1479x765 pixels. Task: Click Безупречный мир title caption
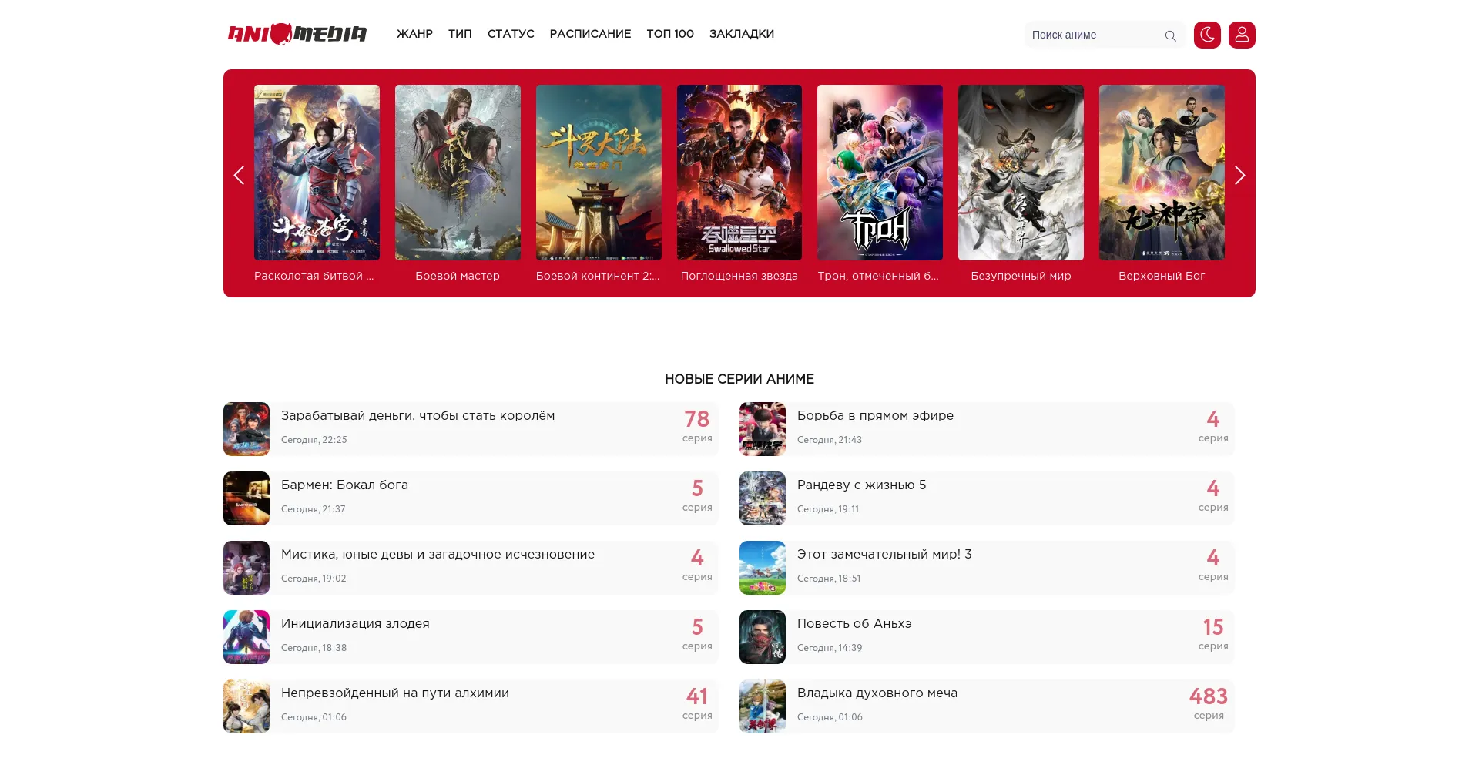(x=1021, y=276)
